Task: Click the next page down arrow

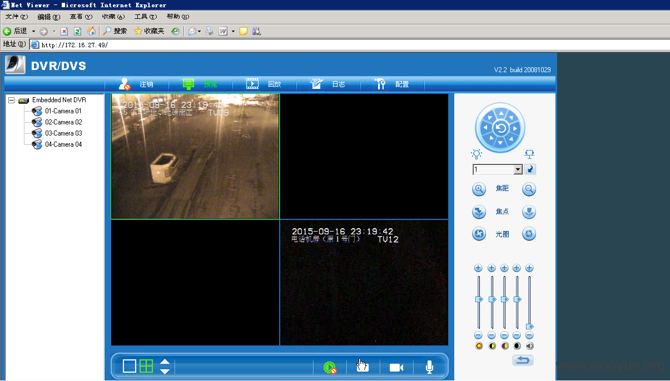Action: click(165, 370)
